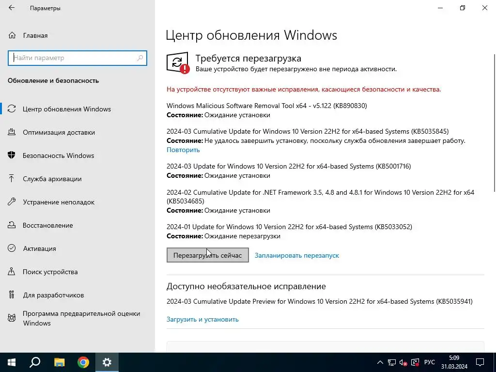Click the KB5001716 update entry
496x372 pixels.
point(289,166)
